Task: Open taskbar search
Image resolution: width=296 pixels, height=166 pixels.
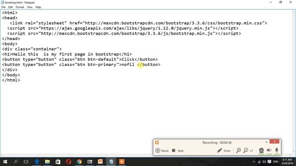Action: [x=16, y=162]
